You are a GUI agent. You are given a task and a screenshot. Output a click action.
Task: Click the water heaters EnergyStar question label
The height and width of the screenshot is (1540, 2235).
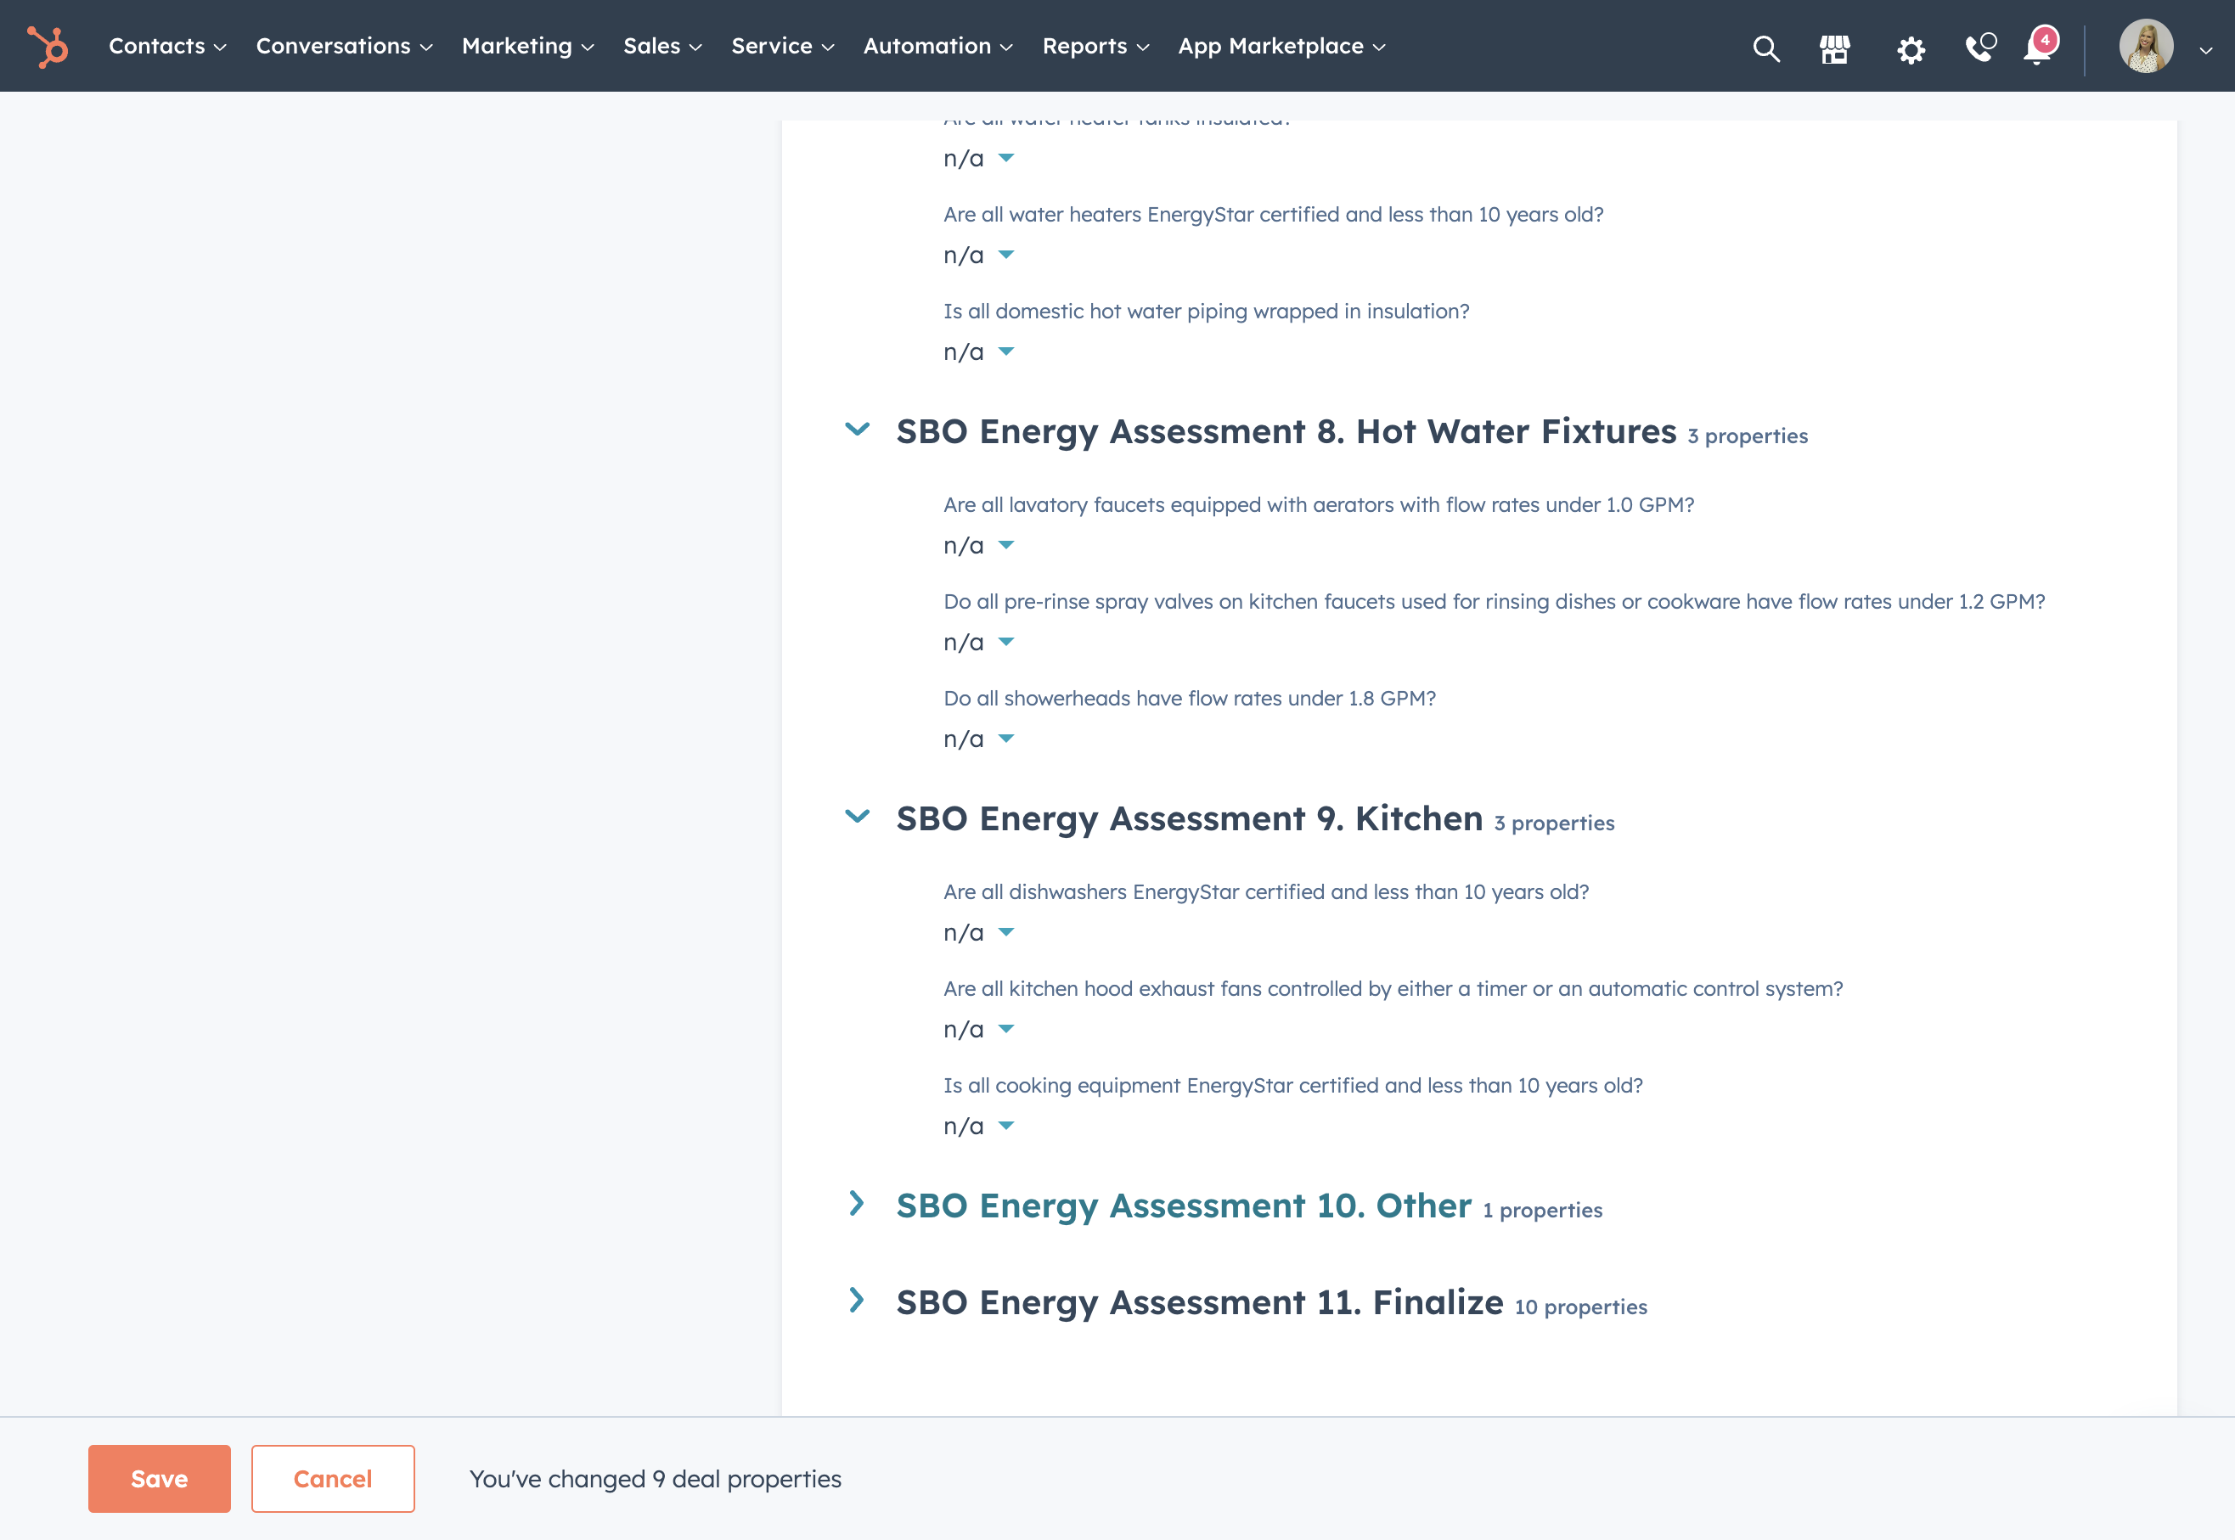click(1273, 214)
